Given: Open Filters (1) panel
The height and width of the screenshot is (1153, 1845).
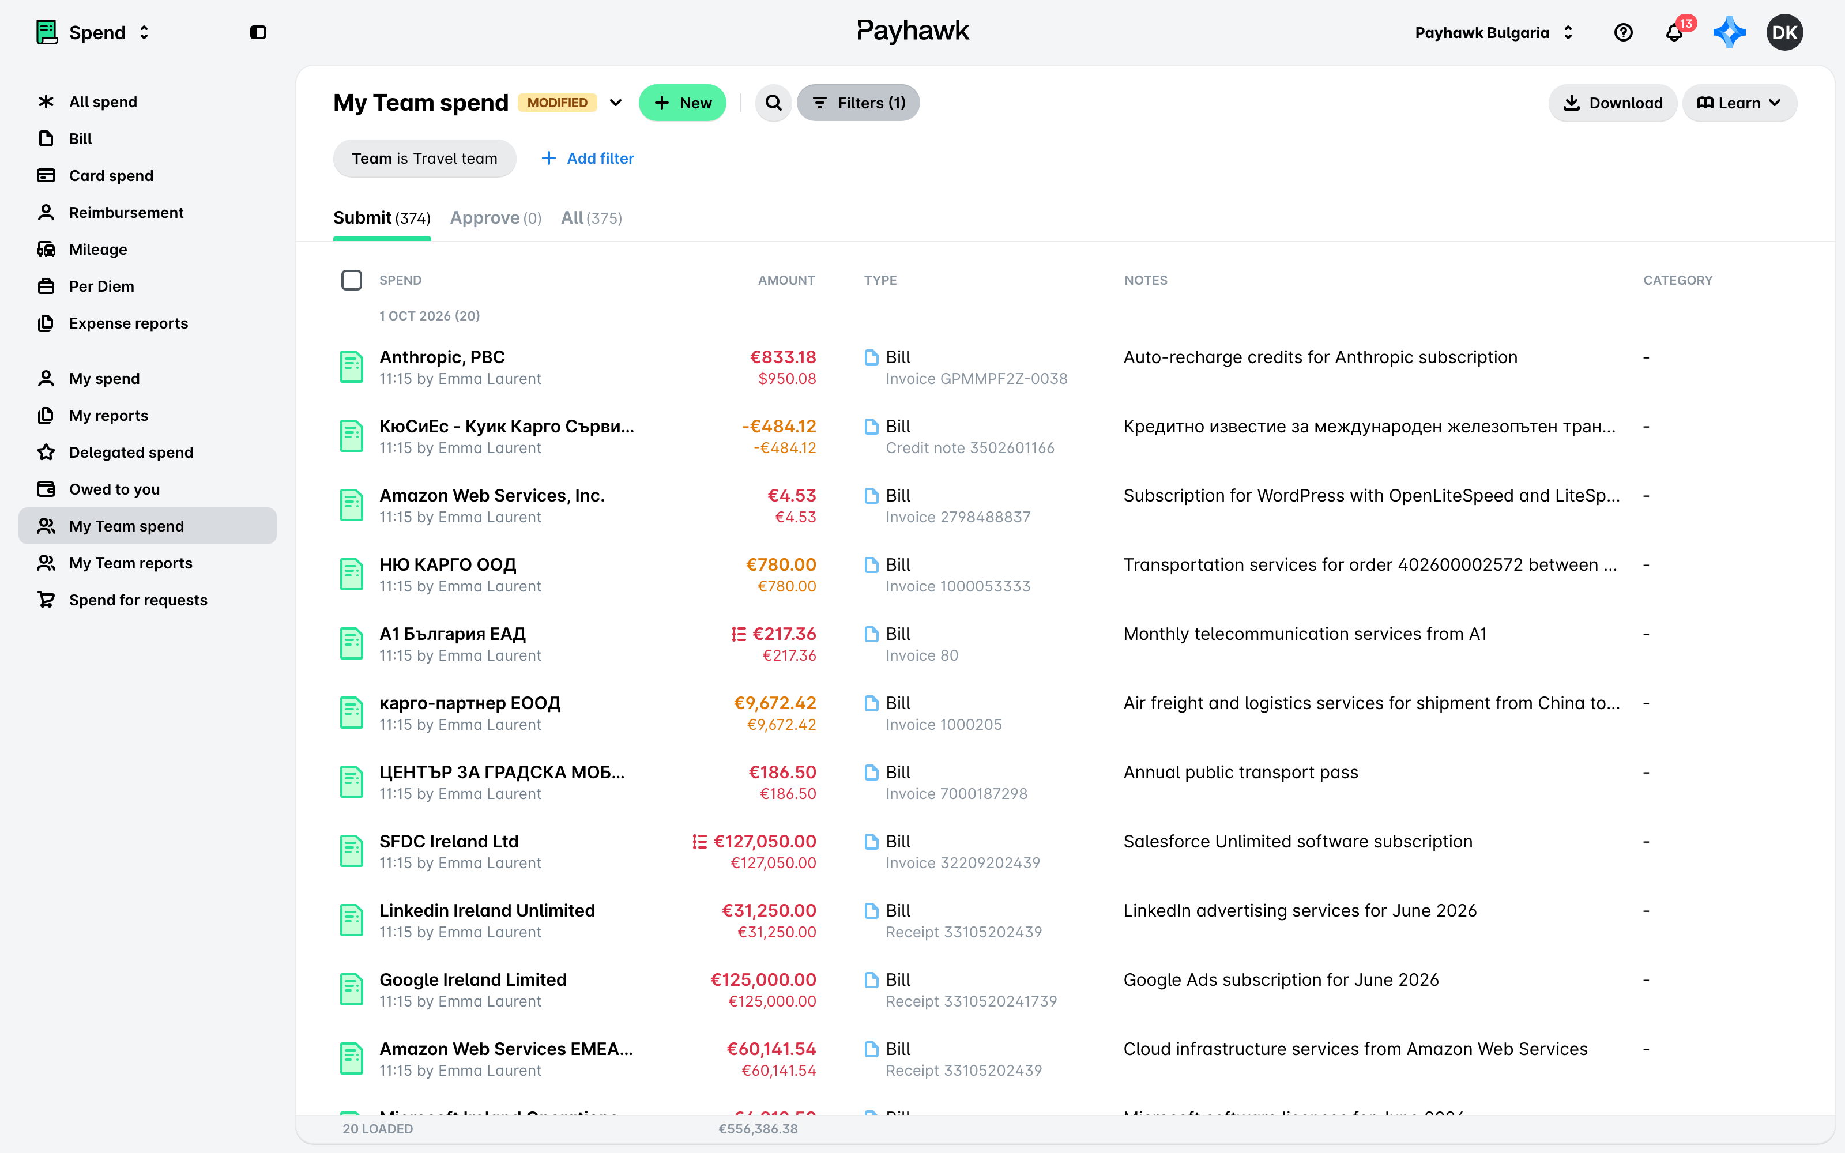Looking at the screenshot, I should click(858, 103).
